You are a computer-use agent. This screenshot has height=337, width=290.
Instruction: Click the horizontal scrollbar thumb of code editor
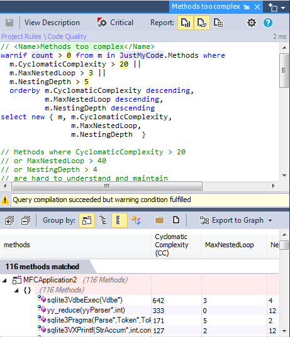tap(107, 186)
